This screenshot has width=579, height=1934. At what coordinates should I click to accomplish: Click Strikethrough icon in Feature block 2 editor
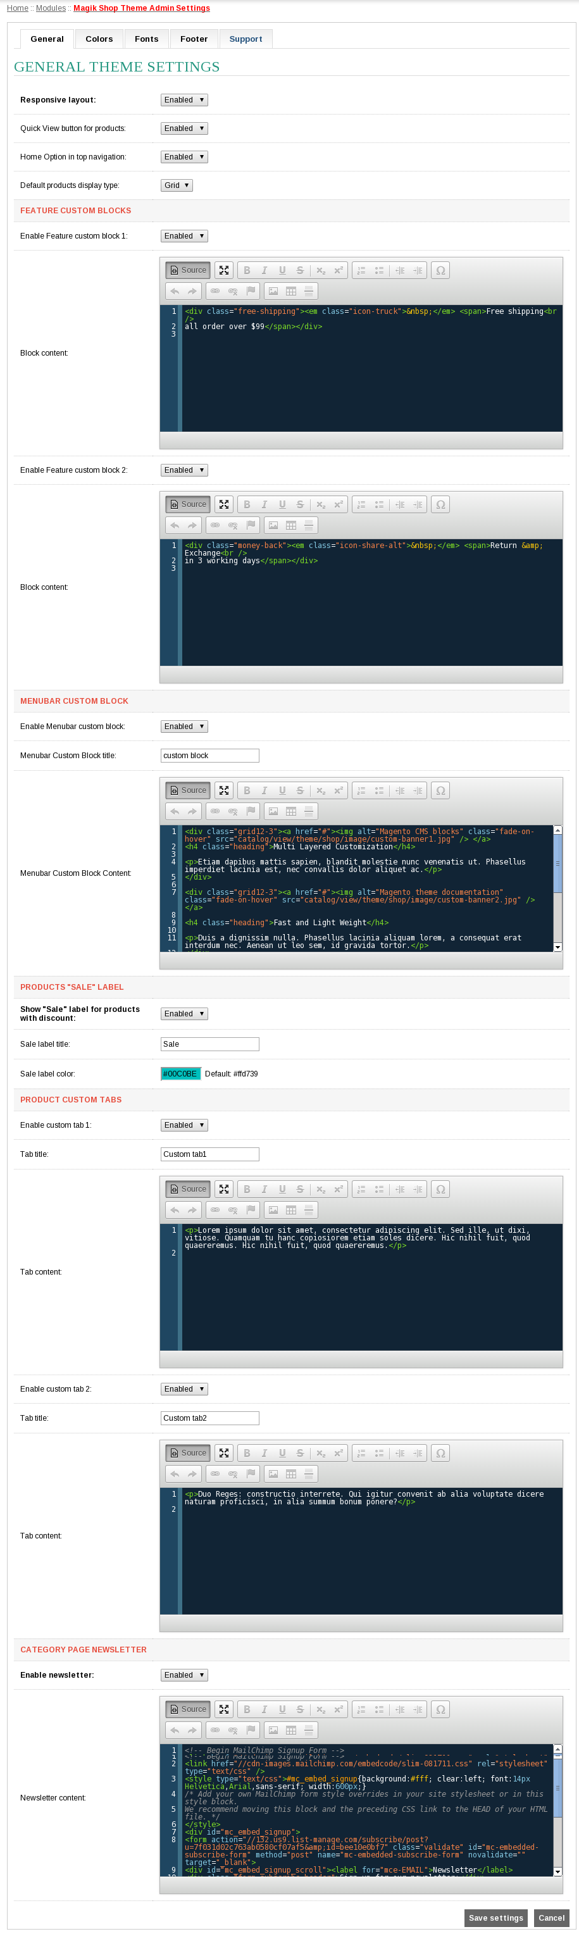(300, 504)
